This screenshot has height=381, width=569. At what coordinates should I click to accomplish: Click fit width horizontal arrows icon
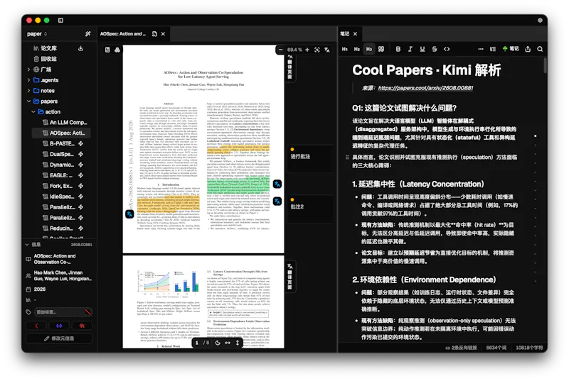pos(228,343)
